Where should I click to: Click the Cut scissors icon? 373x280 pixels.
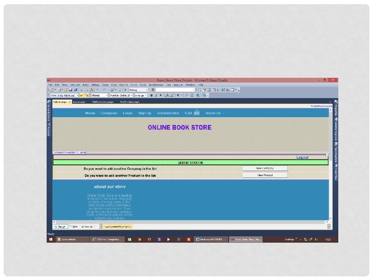click(81, 90)
